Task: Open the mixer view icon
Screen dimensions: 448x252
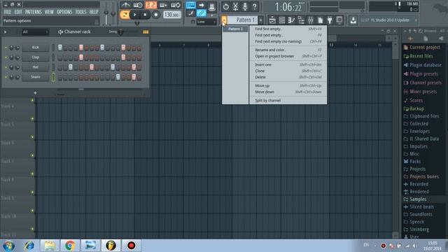Action: click(311, 20)
